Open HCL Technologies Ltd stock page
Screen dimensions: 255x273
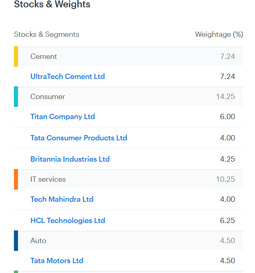point(68,221)
